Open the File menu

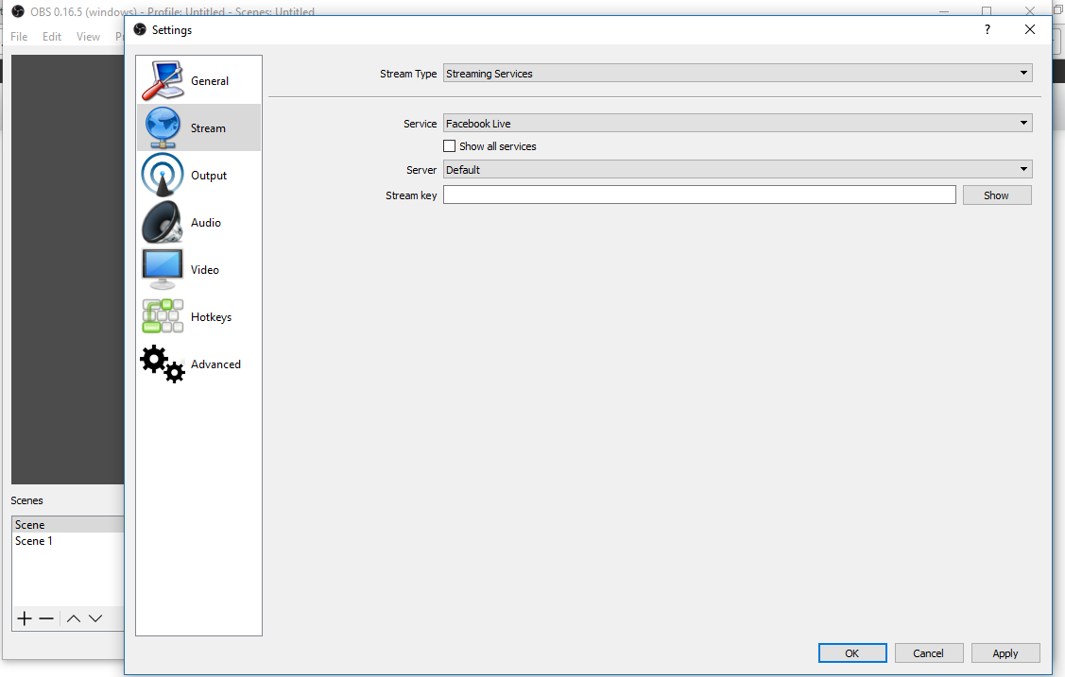coord(19,37)
